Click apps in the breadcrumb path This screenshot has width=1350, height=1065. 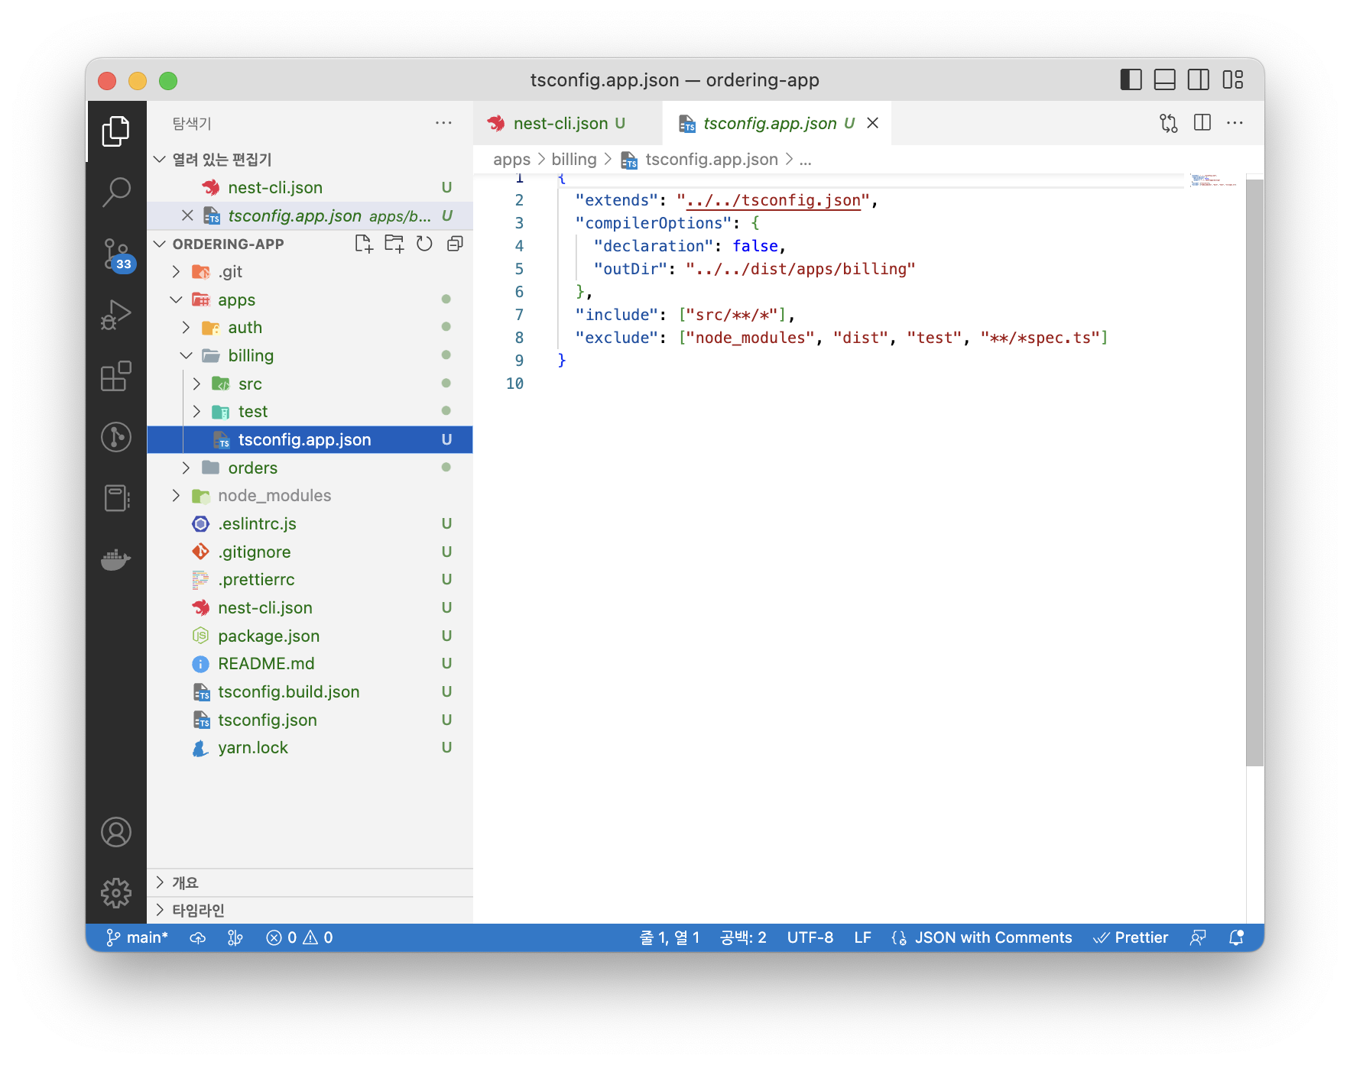(x=511, y=159)
